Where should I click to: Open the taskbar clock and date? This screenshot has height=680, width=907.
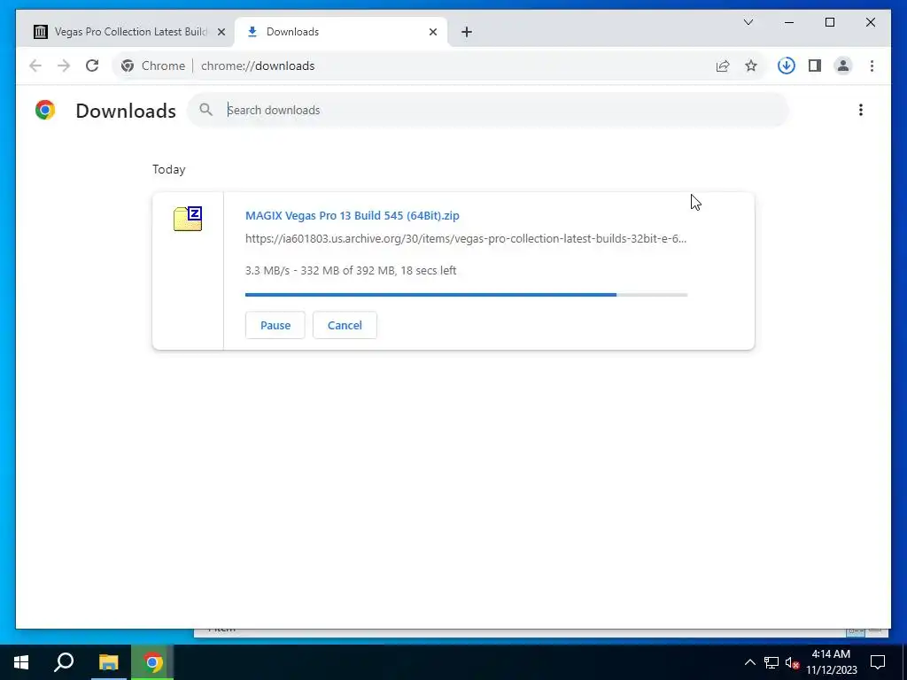(831, 662)
